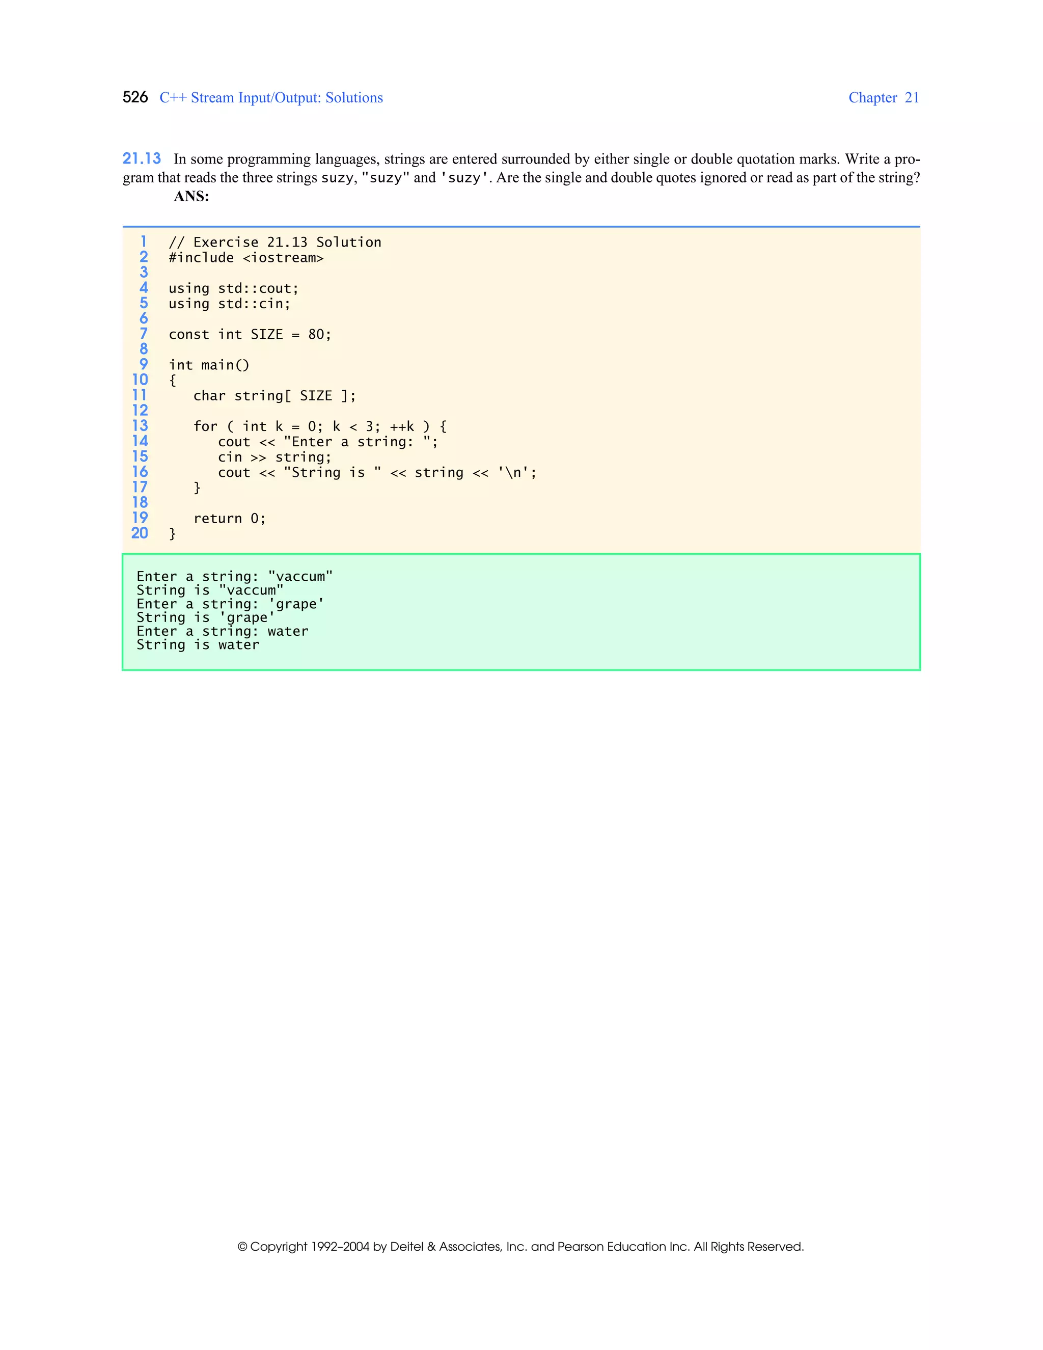This screenshot has height=1350, width=1043.
Task: Click code line 'cin >> string;'
Action: [x=275, y=457]
